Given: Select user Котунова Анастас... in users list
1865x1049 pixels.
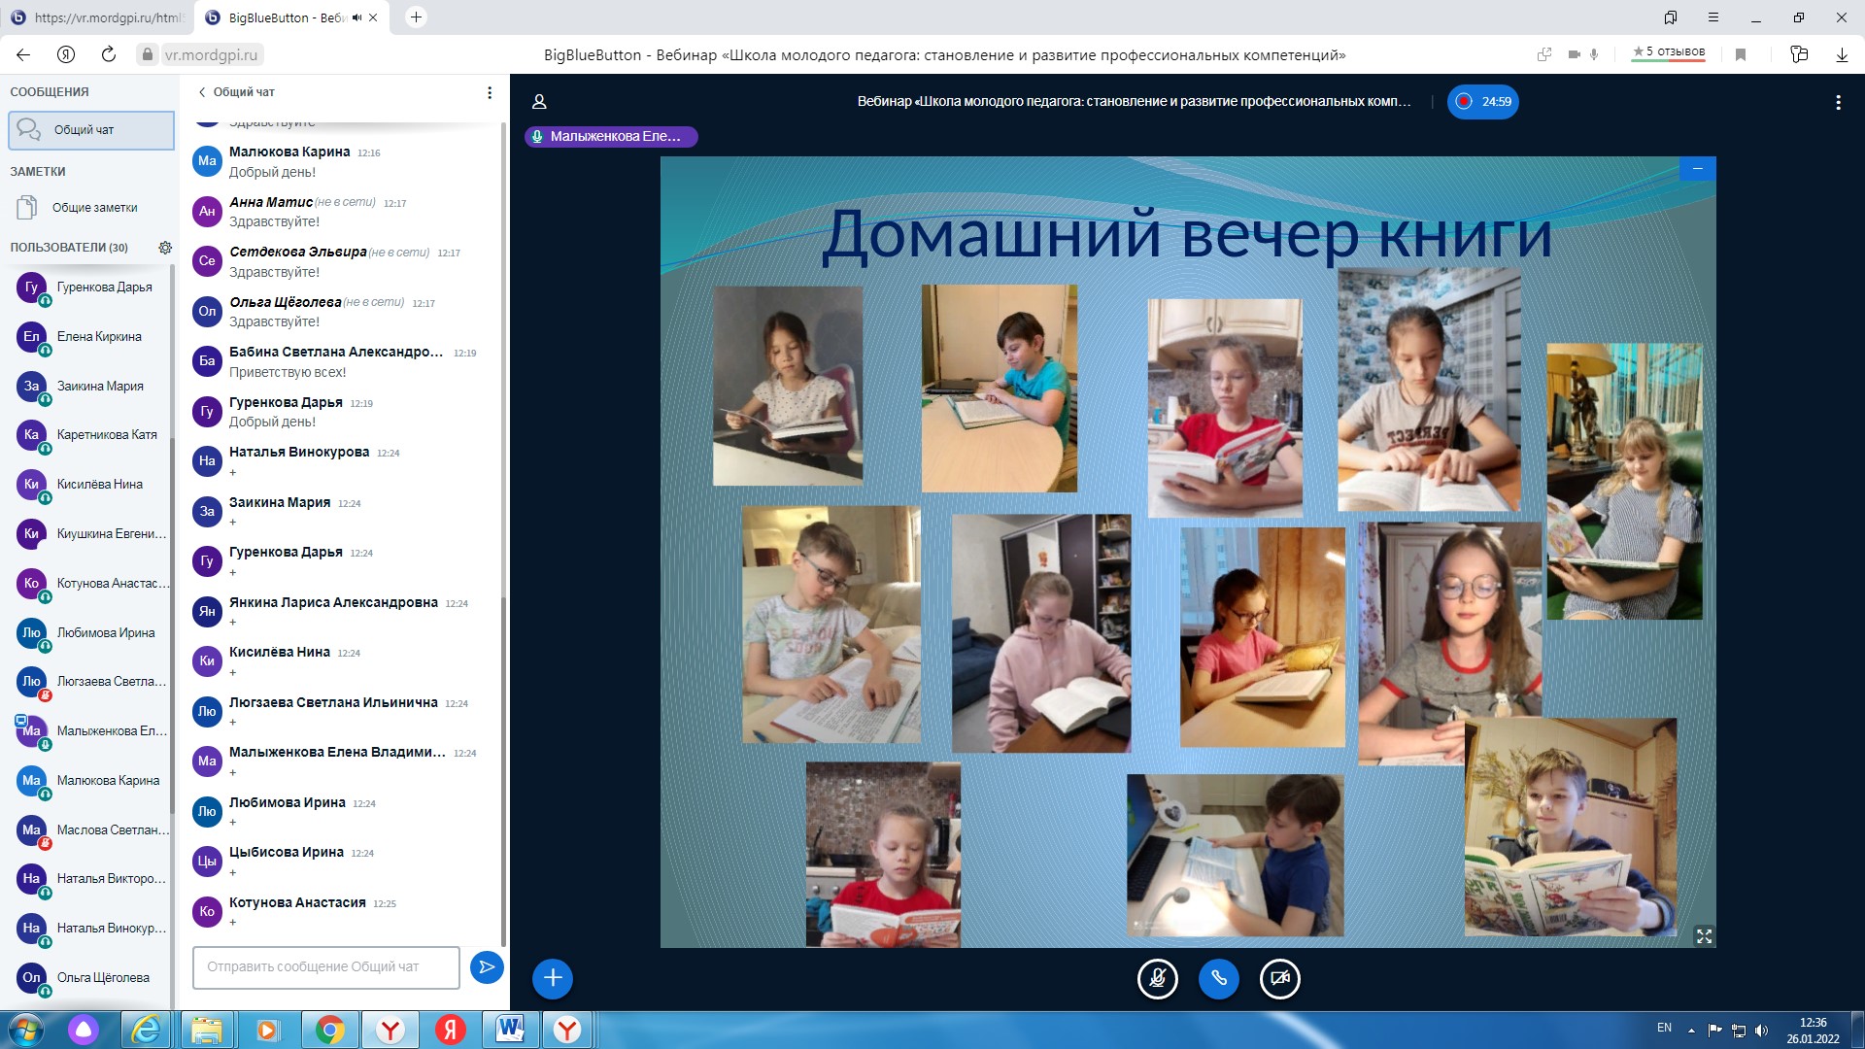Looking at the screenshot, I should (x=91, y=584).
